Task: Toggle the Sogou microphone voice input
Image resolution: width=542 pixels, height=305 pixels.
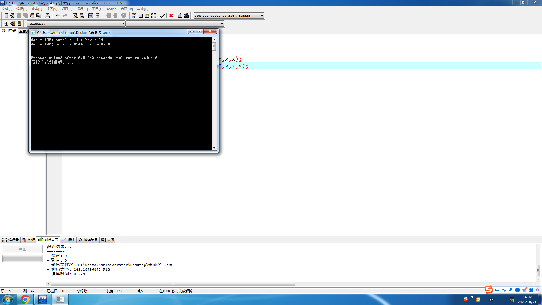Action: point(511,290)
